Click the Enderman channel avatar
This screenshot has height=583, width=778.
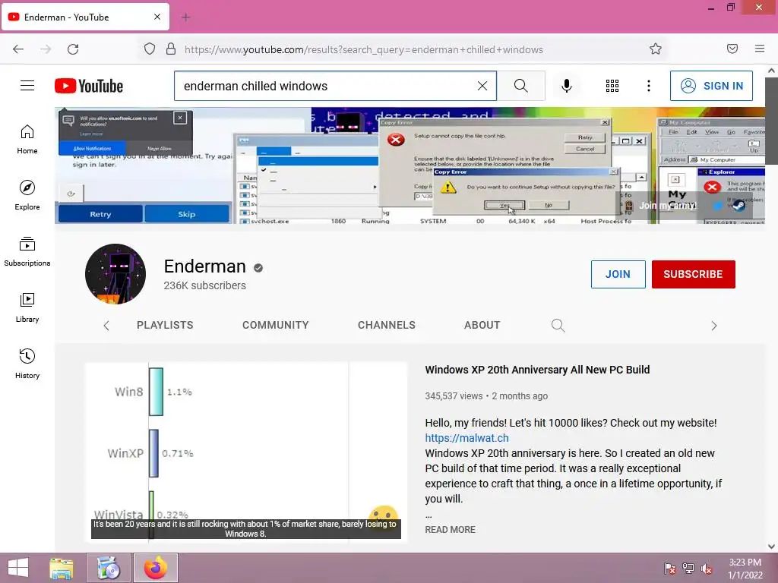coord(115,273)
